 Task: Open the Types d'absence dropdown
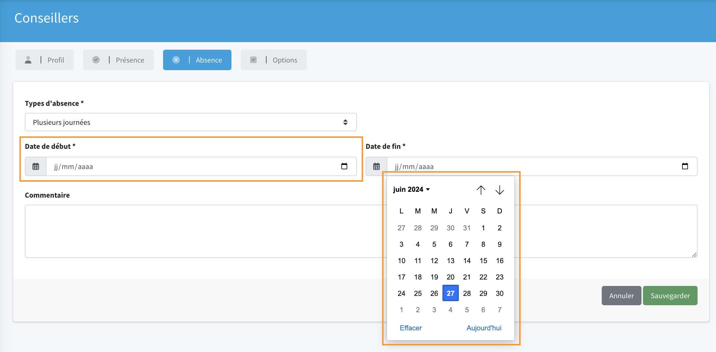[x=191, y=122]
